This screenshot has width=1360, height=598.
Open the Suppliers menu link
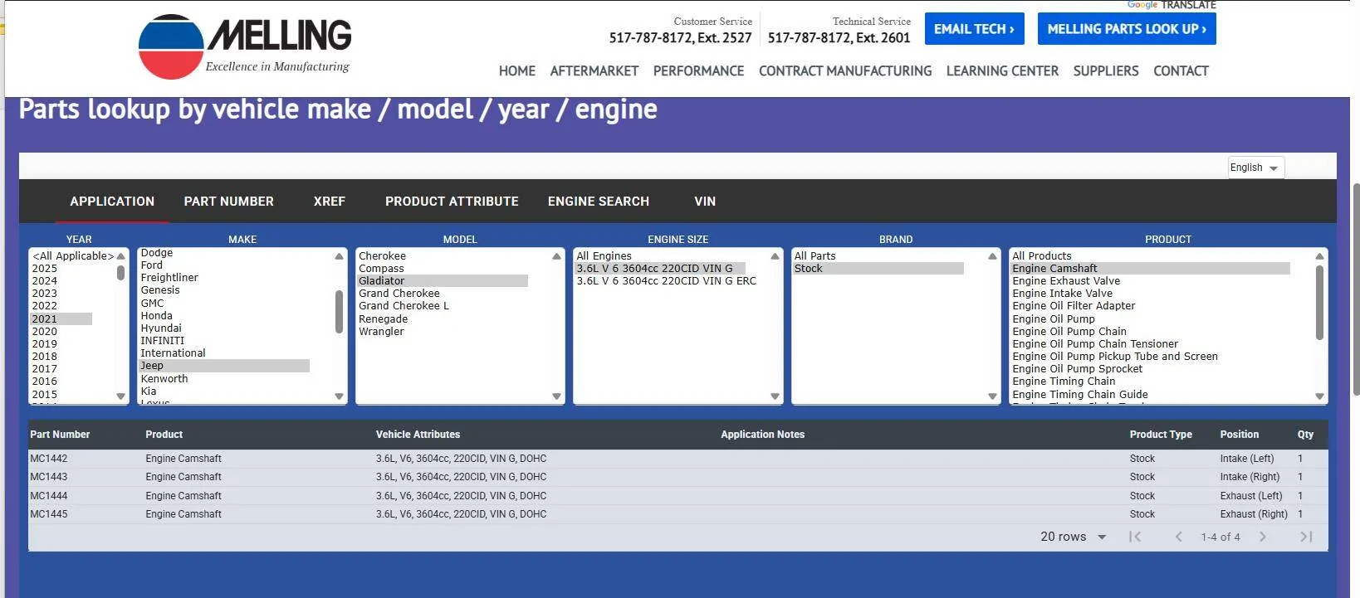pos(1106,71)
